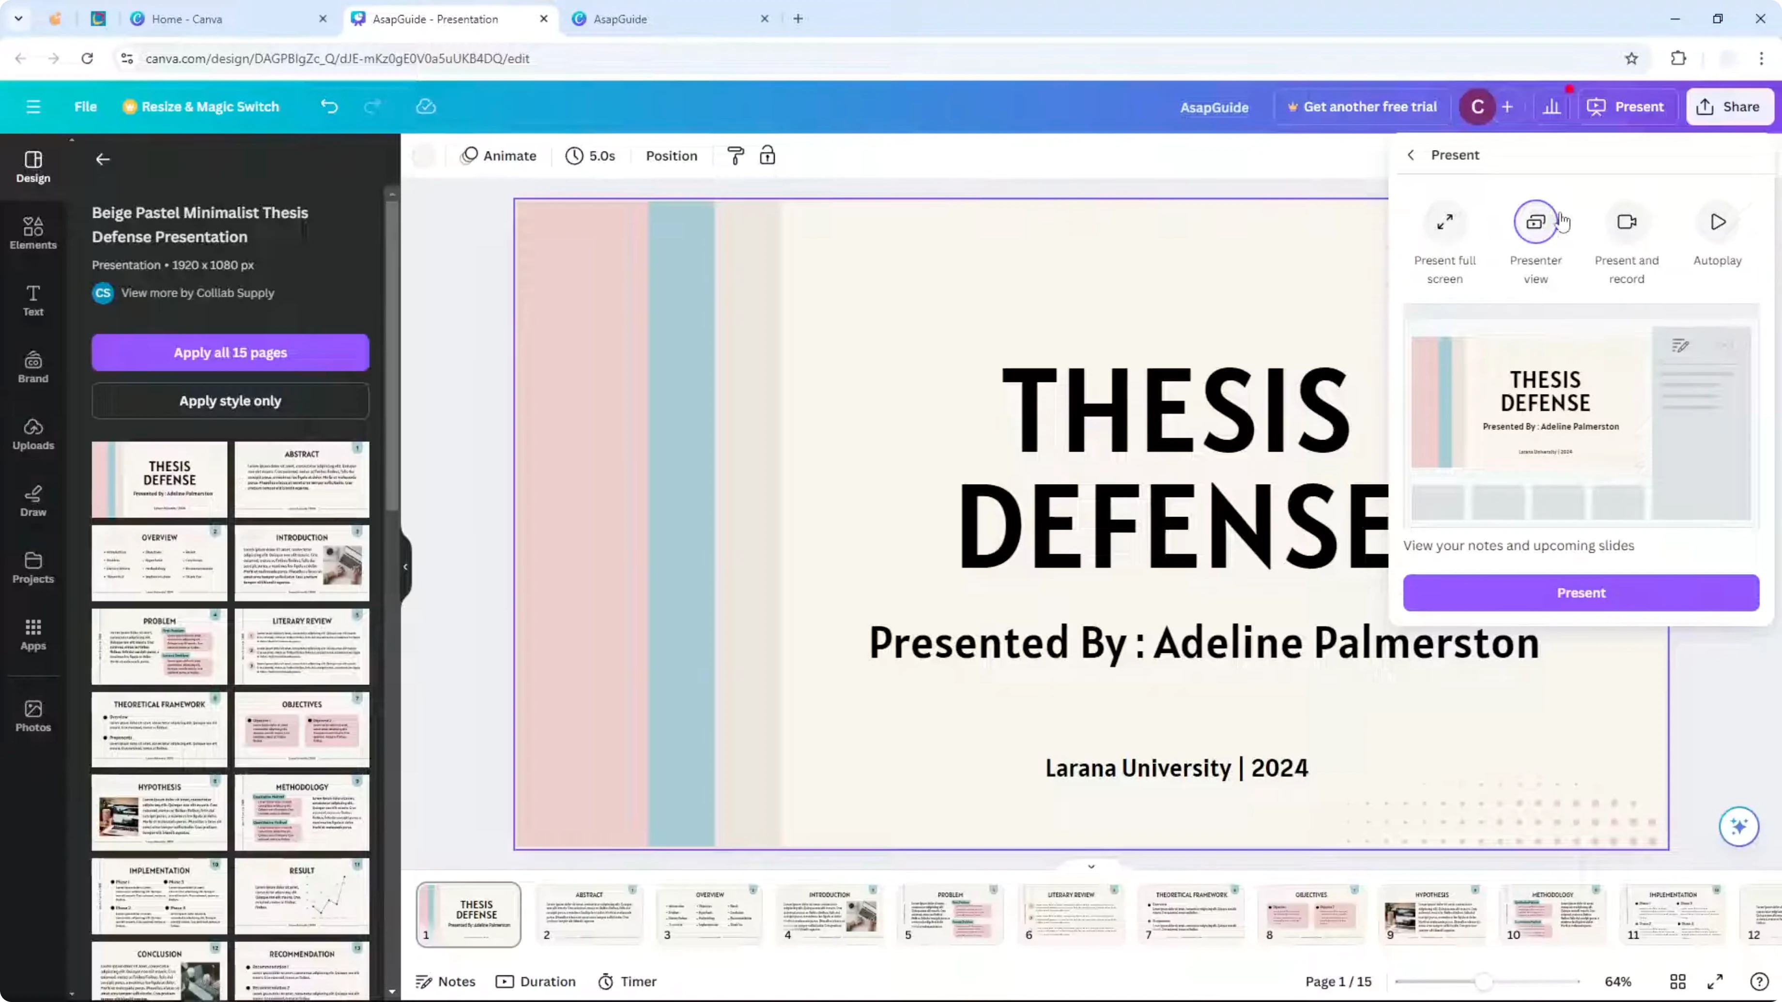Click the zoom slider handle
Viewport: 1782px width, 1002px height.
pos(1483,981)
